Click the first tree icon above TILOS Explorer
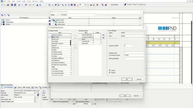This screenshot has height=108, width=193. click(x=2, y=15)
